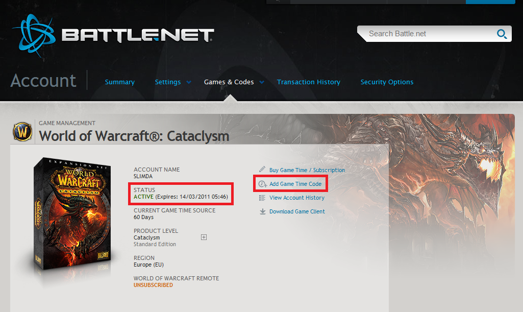This screenshot has width=523, height=312.
Task: Click the list icon beside View Account History
Action: [262, 198]
